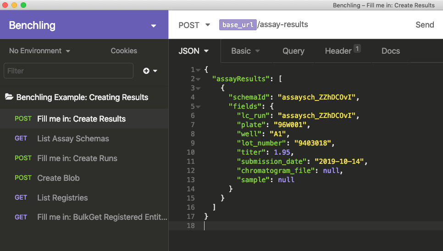
Task: Click the null value for chromatogram_file
Action: pos(331,171)
